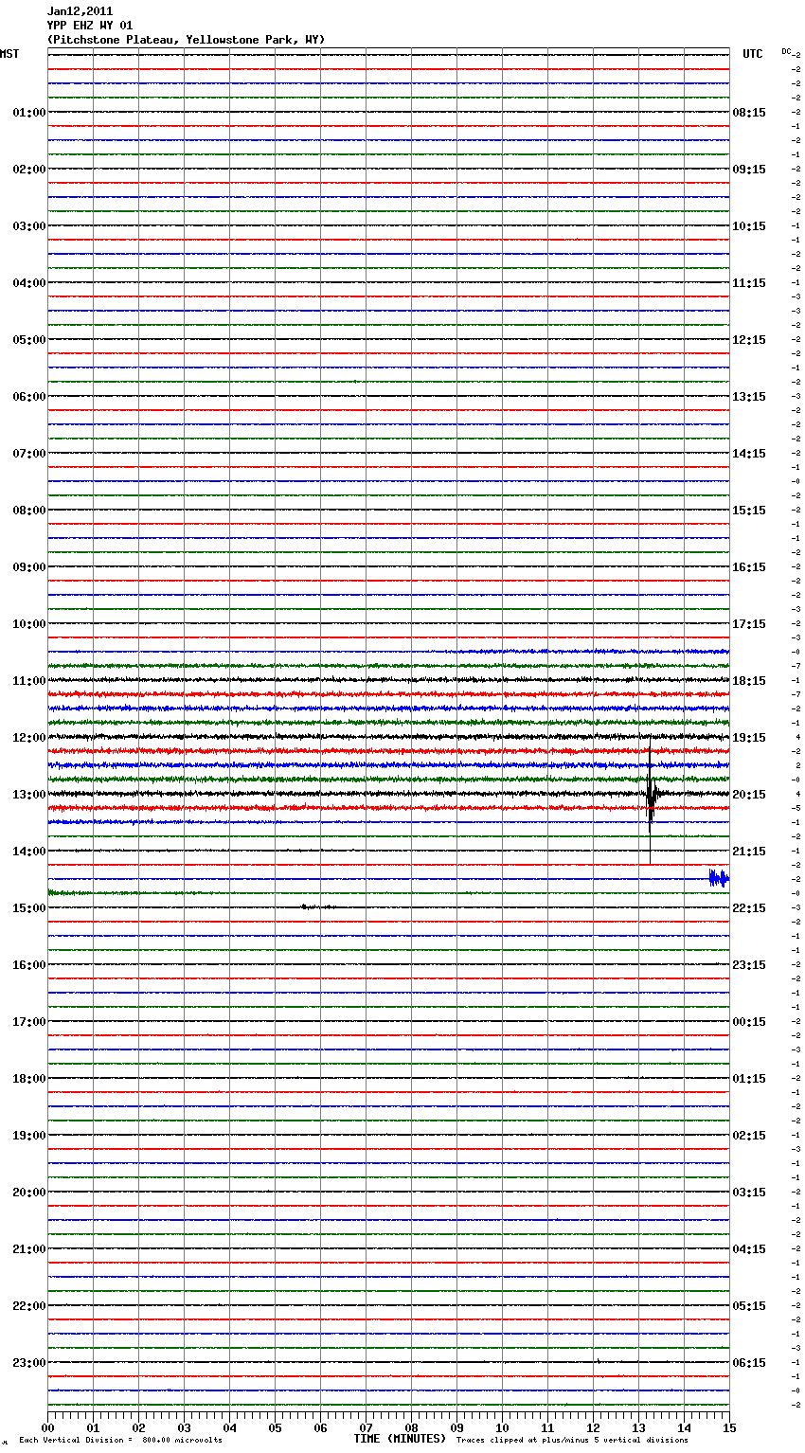Click the 22:15 UTC time label
The width and height of the screenshot is (805, 1453).
pyautogui.click(x=749, y=908)
